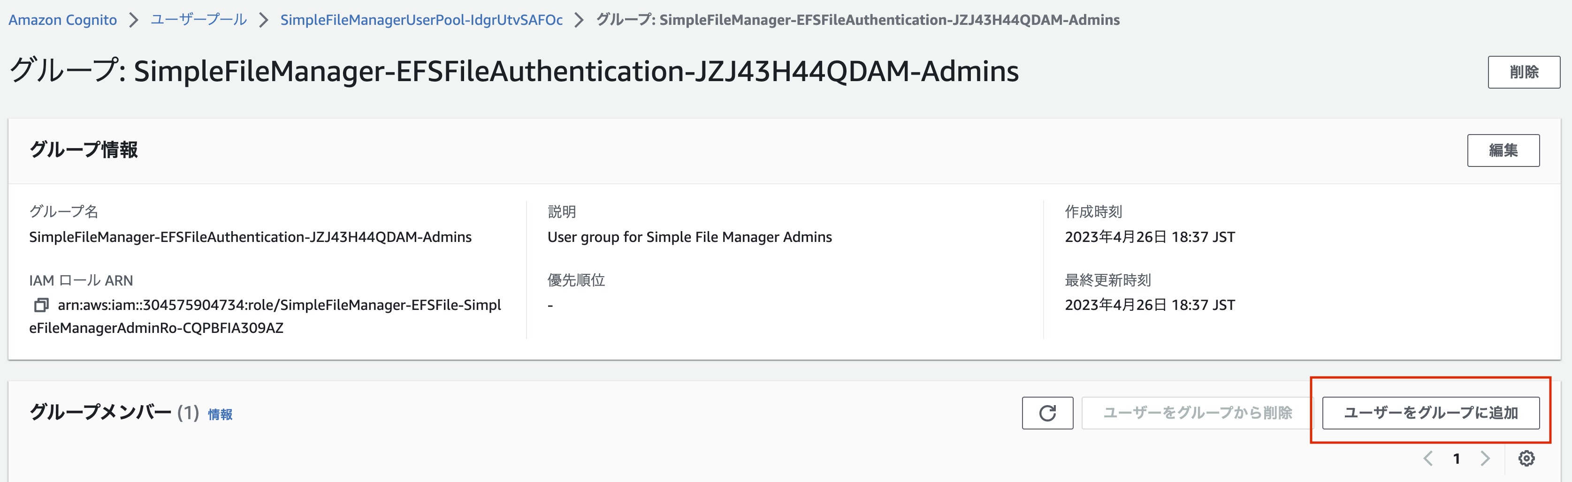Open the 情報 link beside グループメンバー
The width and height of the screenshot is (1572, 482).
(220, 414)
